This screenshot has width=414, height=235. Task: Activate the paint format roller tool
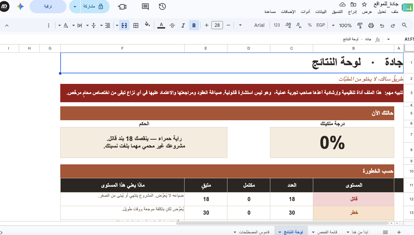360,25
